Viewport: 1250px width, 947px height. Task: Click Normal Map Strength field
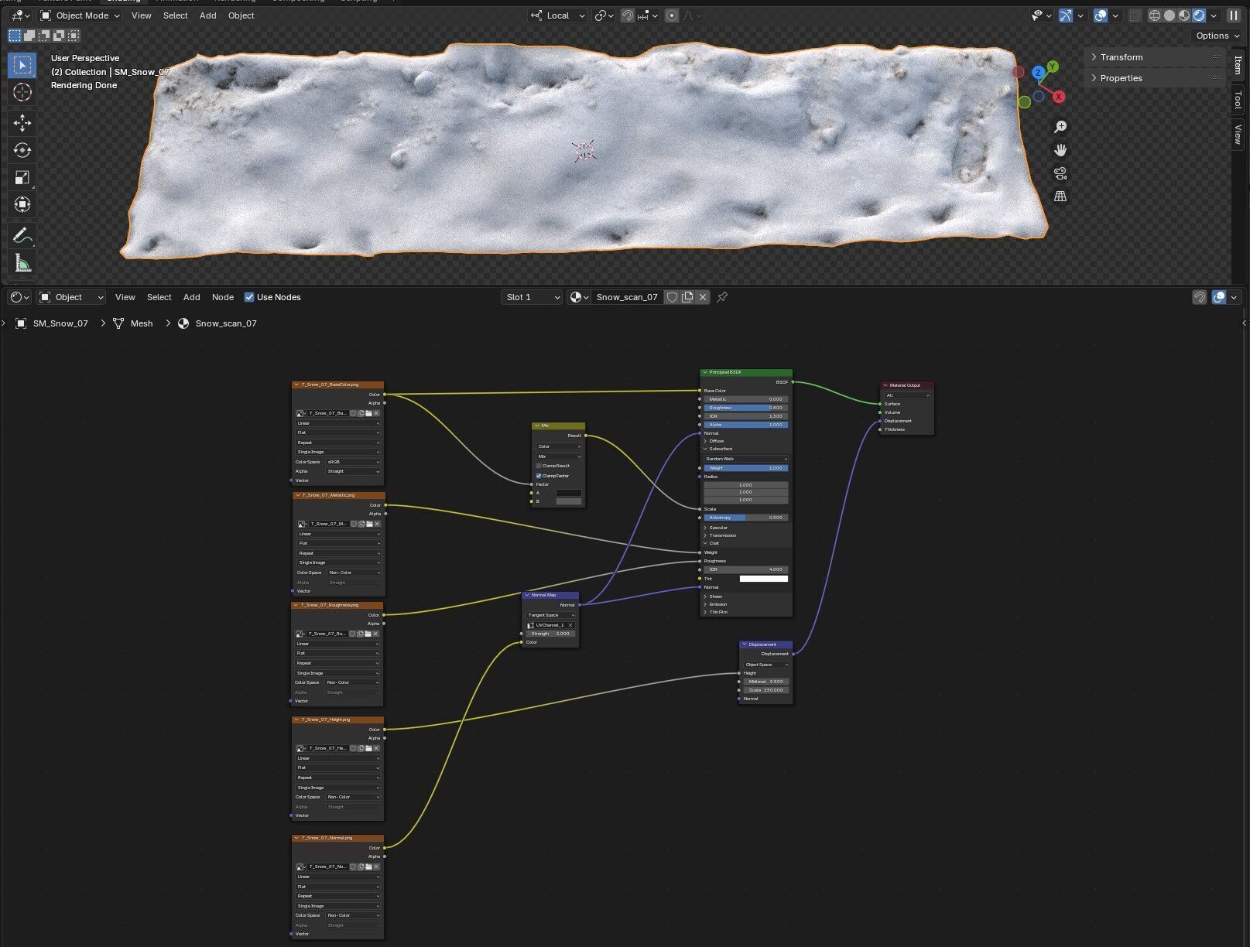[x=550, y=634]
